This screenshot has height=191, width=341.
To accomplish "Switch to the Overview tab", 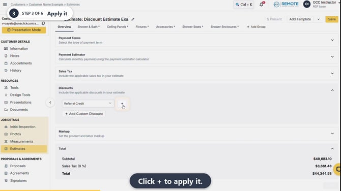I will click(64, 27).
